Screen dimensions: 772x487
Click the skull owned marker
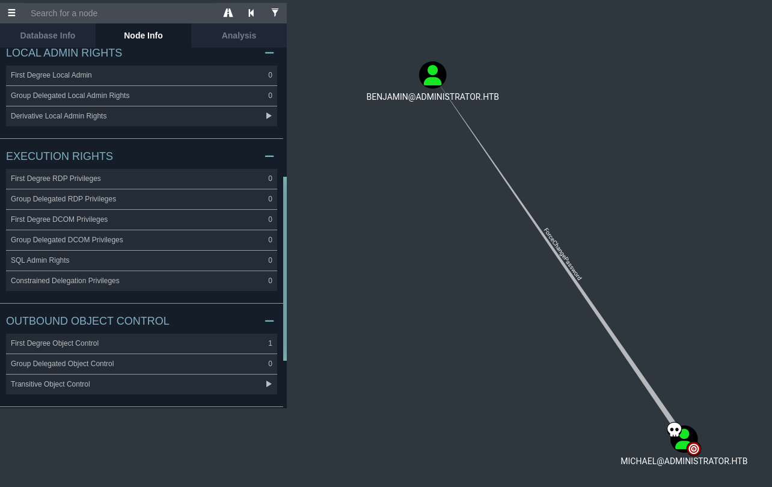(x=674, y=429)
